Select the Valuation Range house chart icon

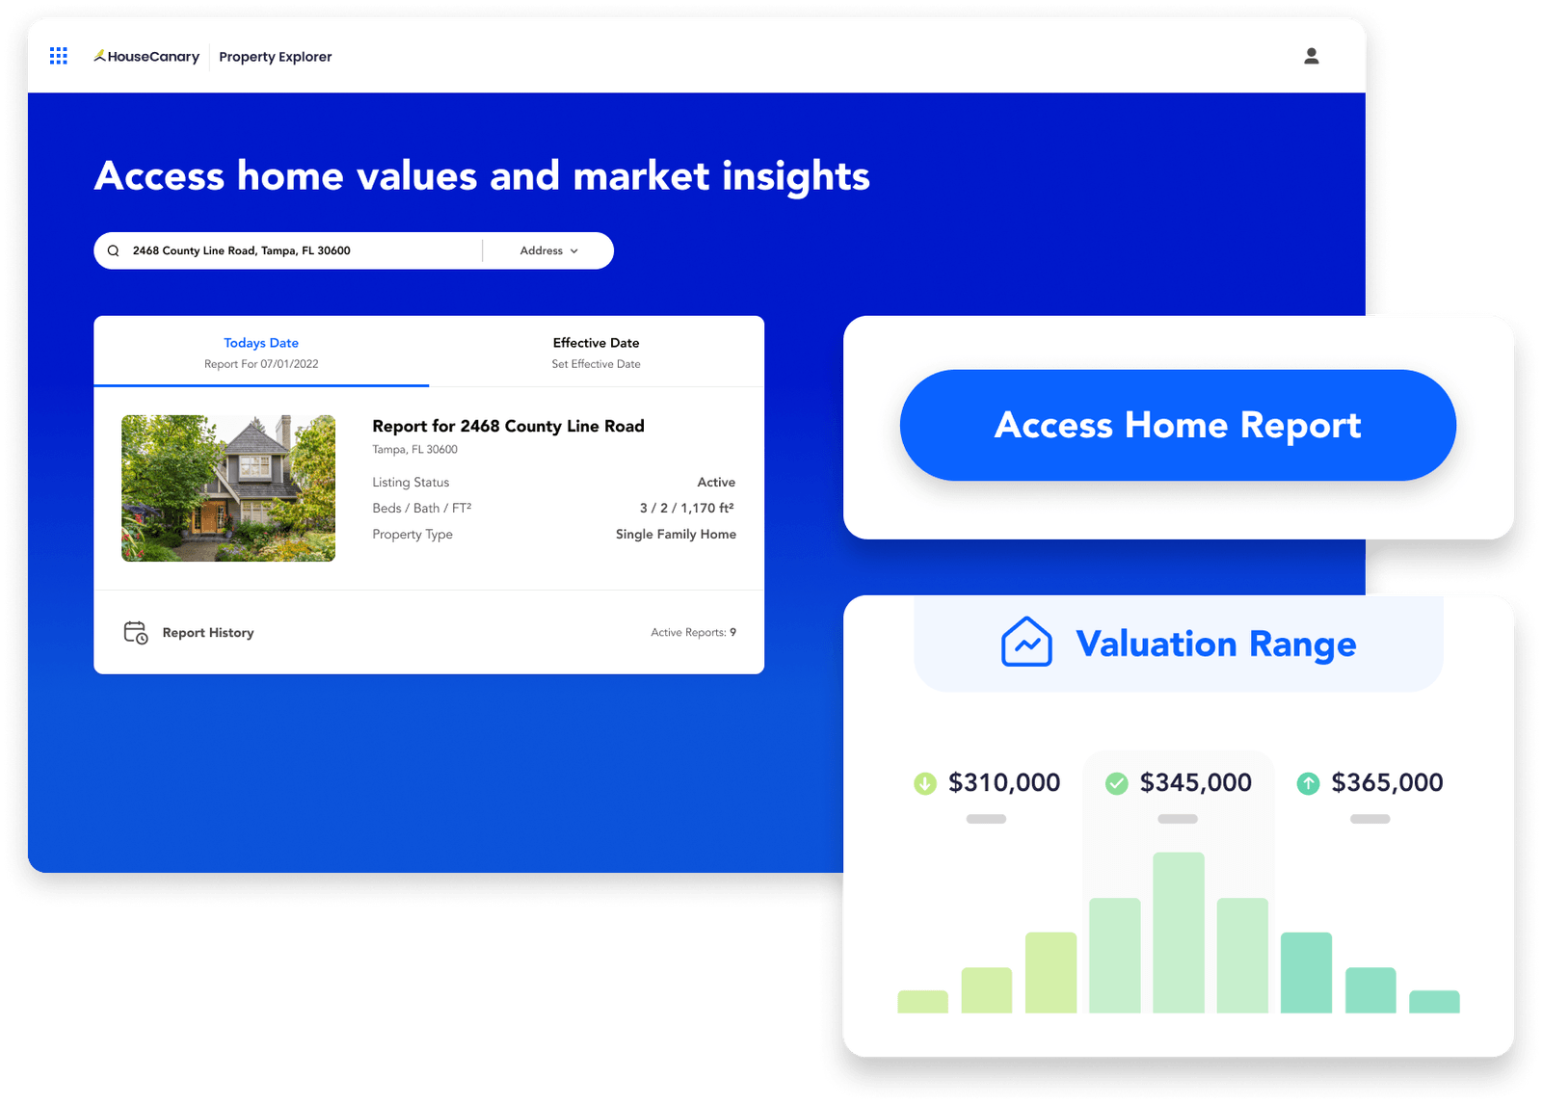point(1026,643)
